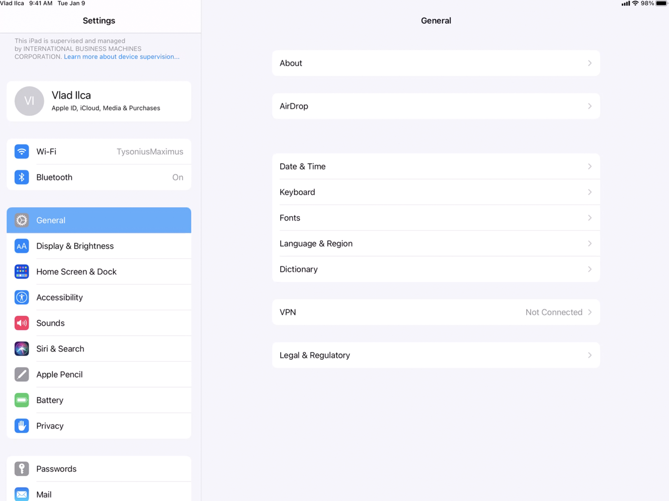Tap the Siri & Search icon
Image resolution: width=669 pixels, height=501 pixels.
point(21,349)
